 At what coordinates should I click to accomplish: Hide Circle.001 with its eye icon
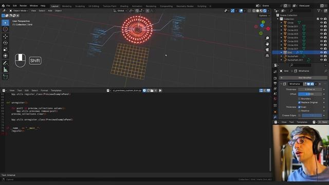tap(321, 26)
